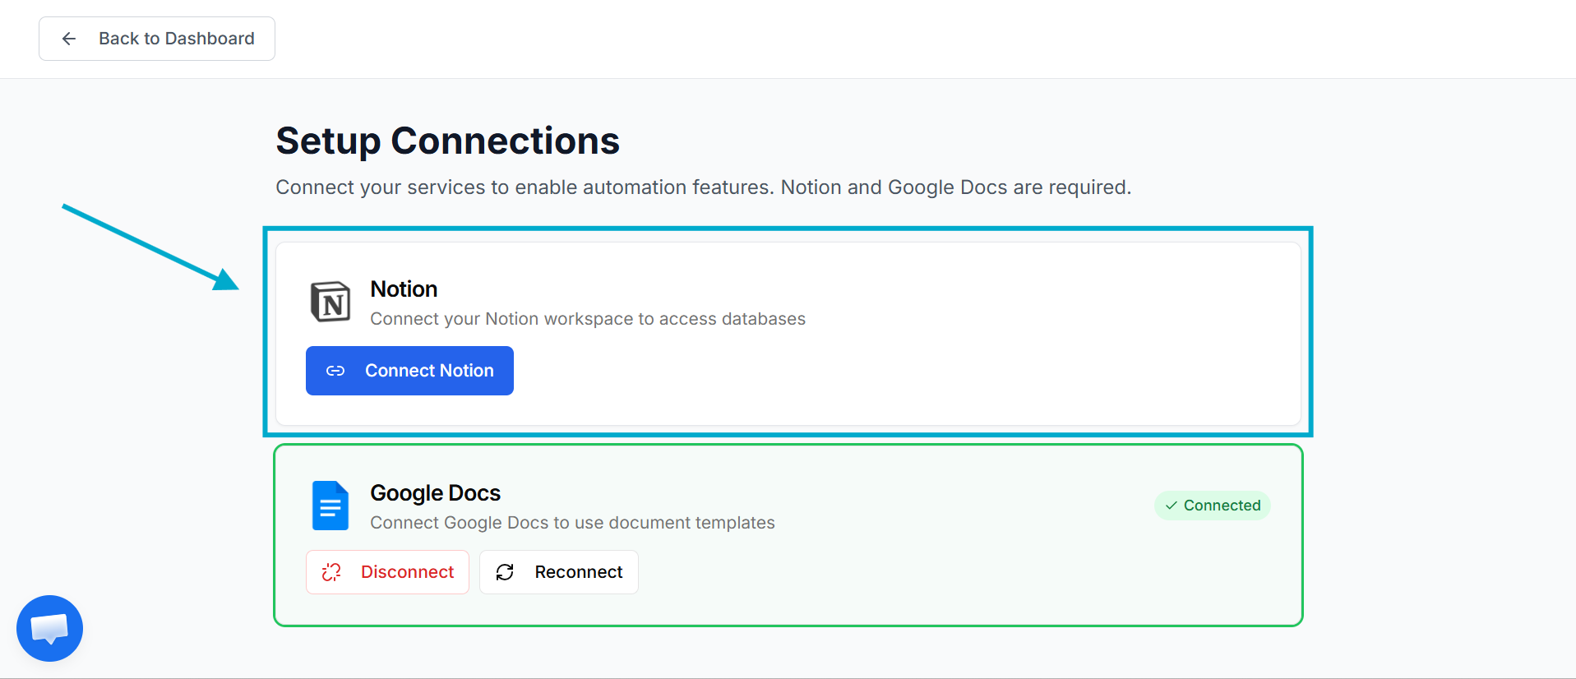Click the refresh arrows icon in Reconnect
This screenshot has height=679, width=1576.
(505, 572)
